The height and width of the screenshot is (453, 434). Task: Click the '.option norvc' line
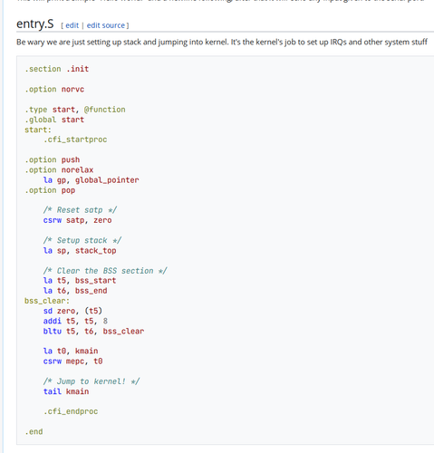54,90
